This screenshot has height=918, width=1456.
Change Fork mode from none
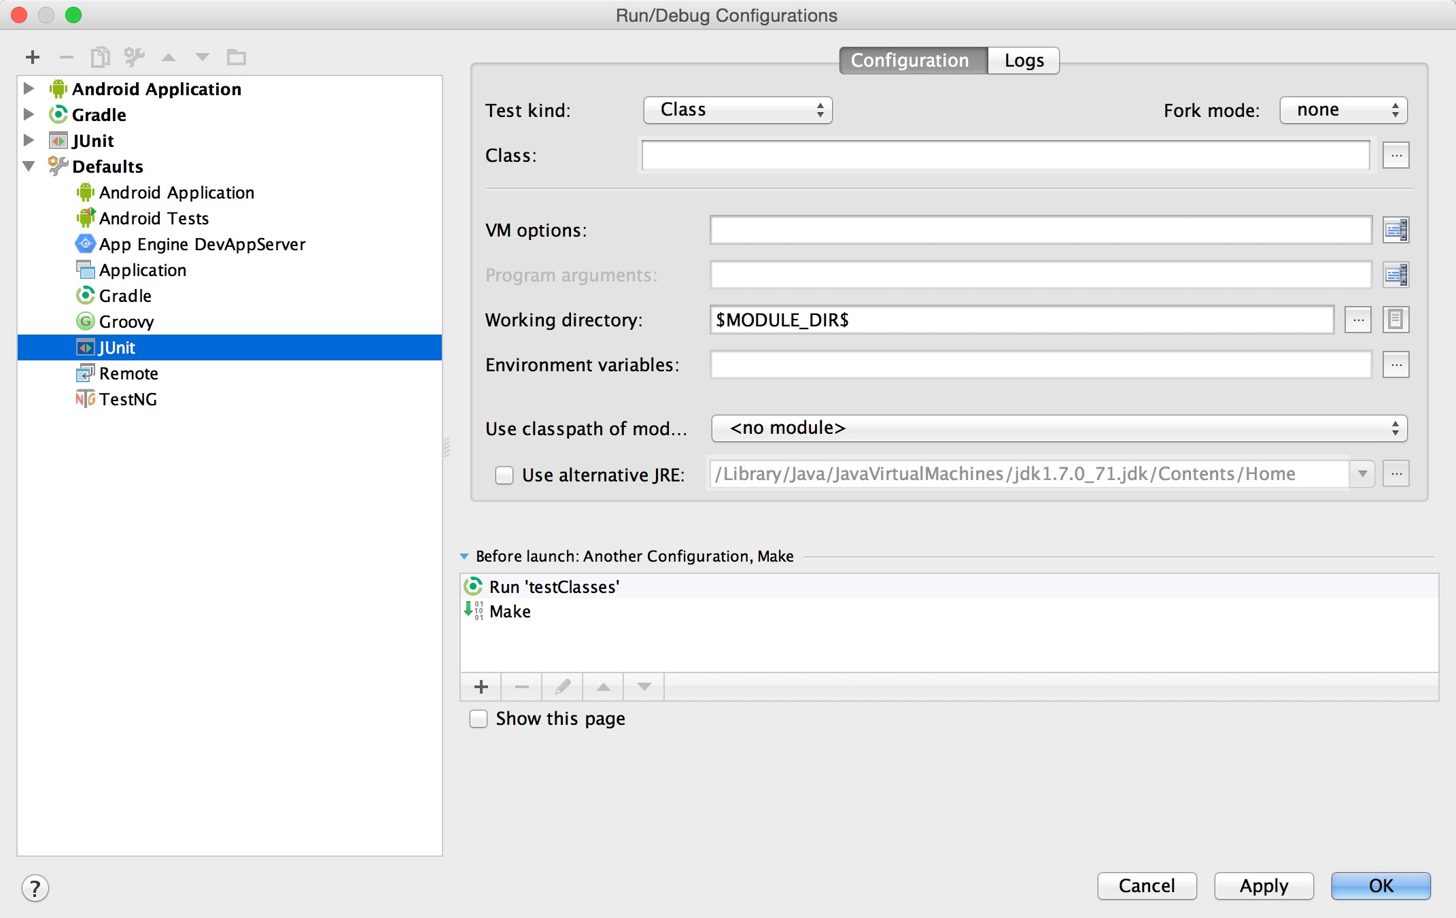pyautogui.click(x=1343, y=109)
